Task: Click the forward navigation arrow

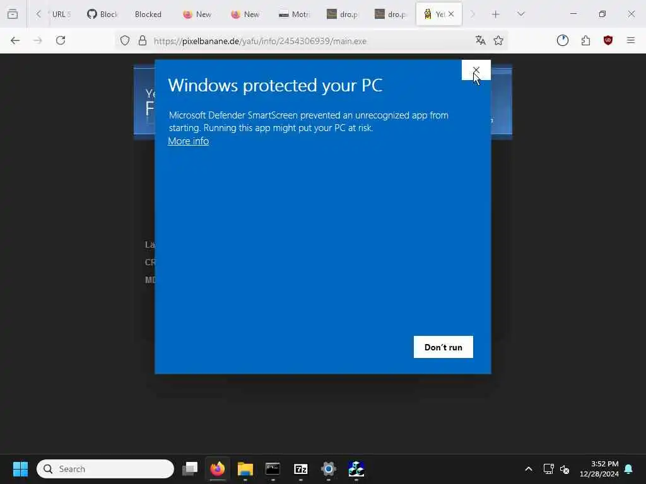Action: (38, 40)
